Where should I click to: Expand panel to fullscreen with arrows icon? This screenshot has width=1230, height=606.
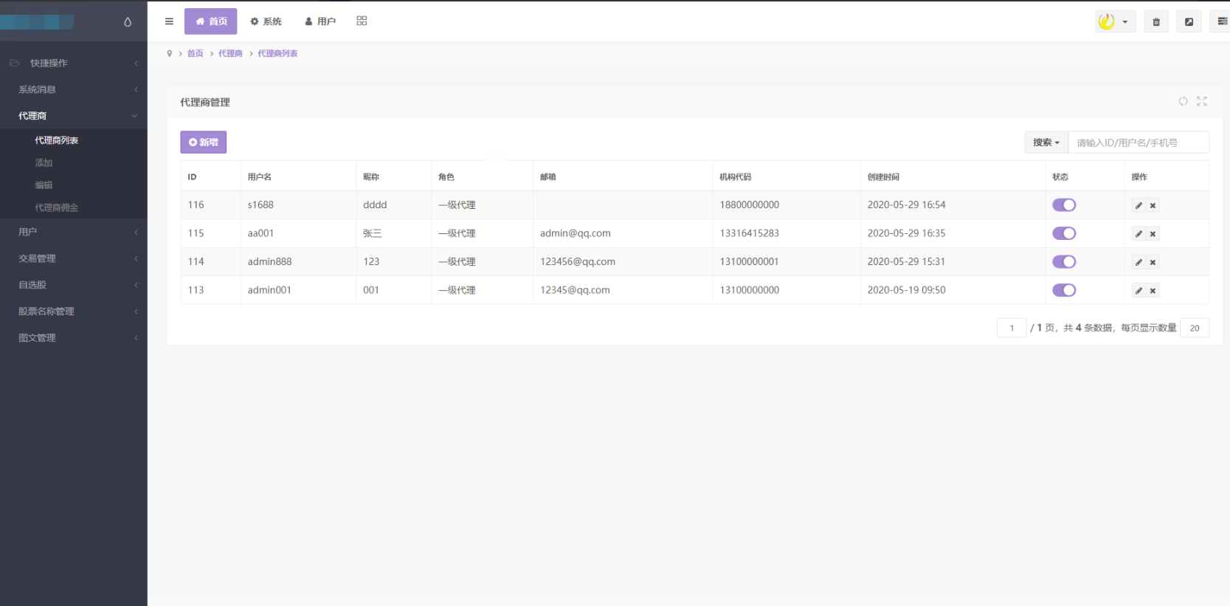(x=1201, y=101)
